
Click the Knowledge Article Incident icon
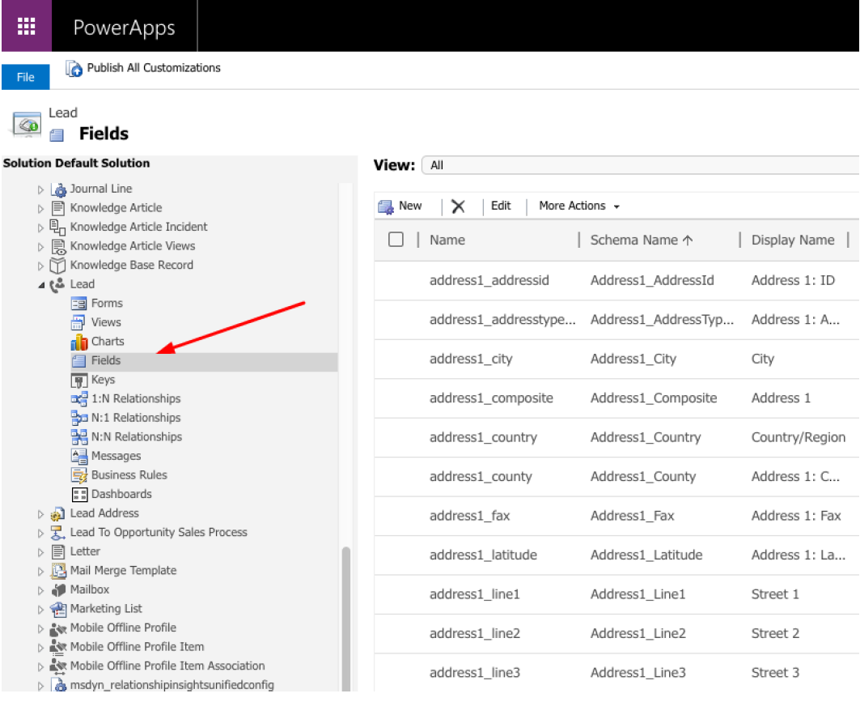point(57,227)
